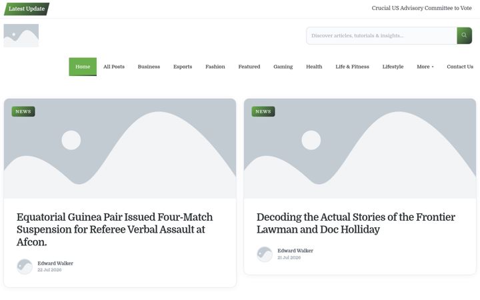This screenshot has height=300, width=480.
Task: Click Edward Walker name under Equatorial Guinea article
Action: pos(55,263)
